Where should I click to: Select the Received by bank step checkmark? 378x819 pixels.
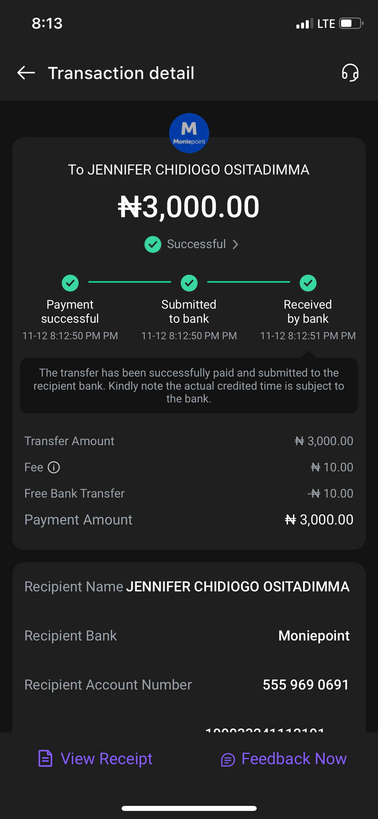pos(308,283)
